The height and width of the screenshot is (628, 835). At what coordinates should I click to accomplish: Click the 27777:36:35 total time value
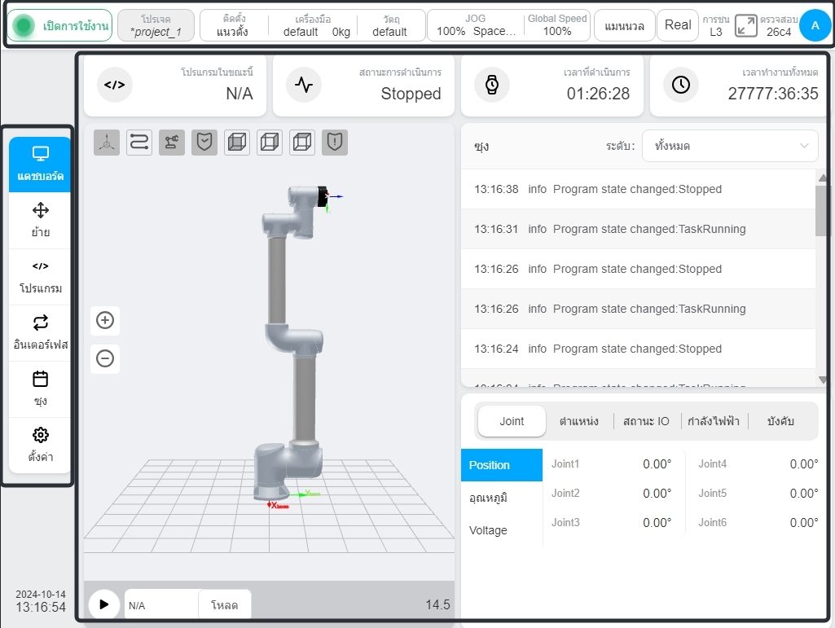pyautogui.click(x=773, y=94)
